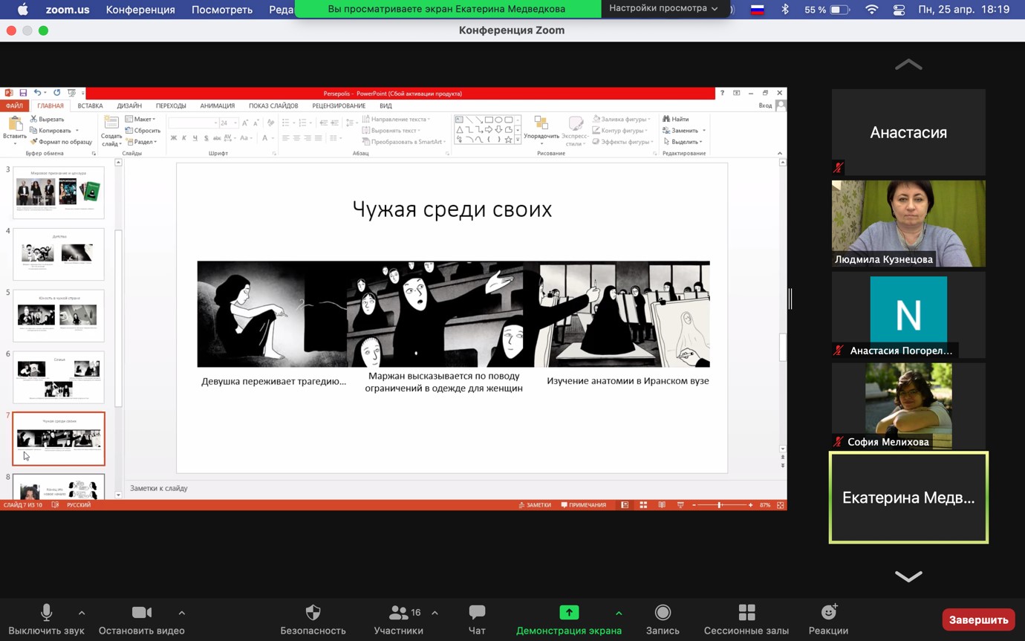This screenshot has width=1025, height=641.
Task: Toggle ПРИМЕЧАНИЯ comments in status bar
Action: tap(584, 505)
